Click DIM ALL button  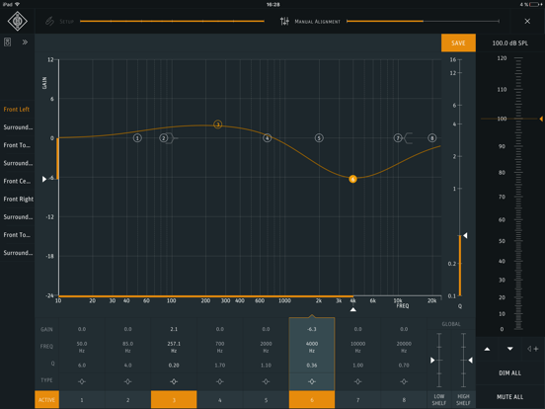[x=509, y=372]
